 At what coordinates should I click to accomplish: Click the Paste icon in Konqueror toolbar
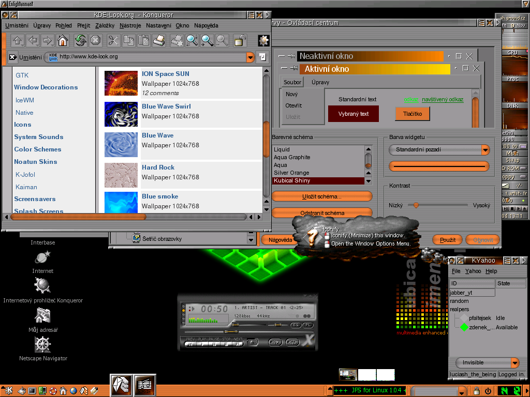coord(144,41)
